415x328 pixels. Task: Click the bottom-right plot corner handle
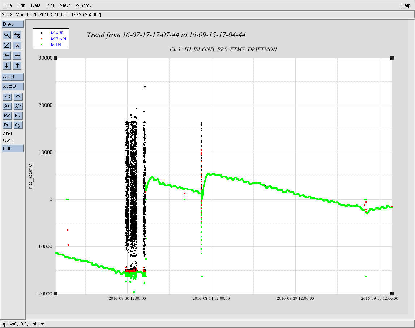click(392, 294)
